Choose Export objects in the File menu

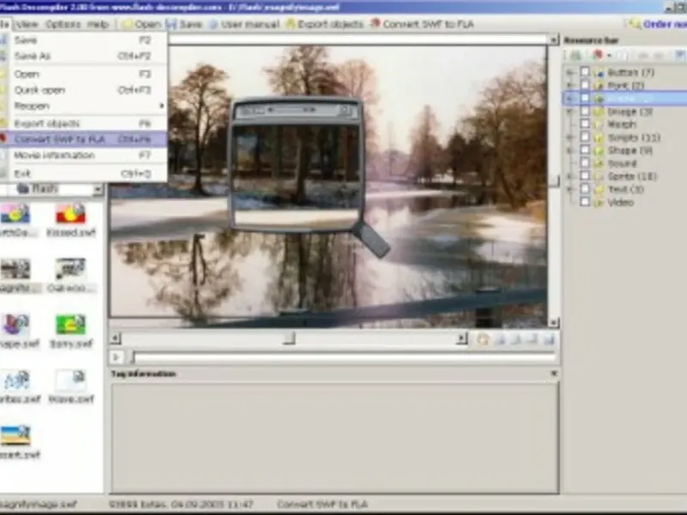point(83,123)
